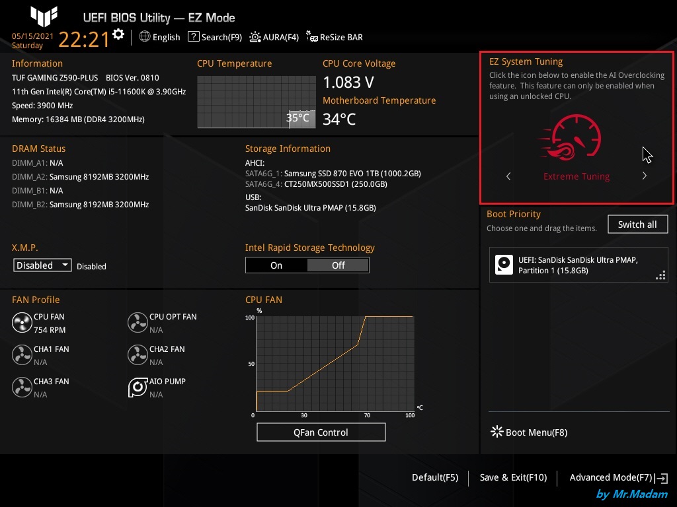Select the CPU FAN icon

tap(22, 323)
